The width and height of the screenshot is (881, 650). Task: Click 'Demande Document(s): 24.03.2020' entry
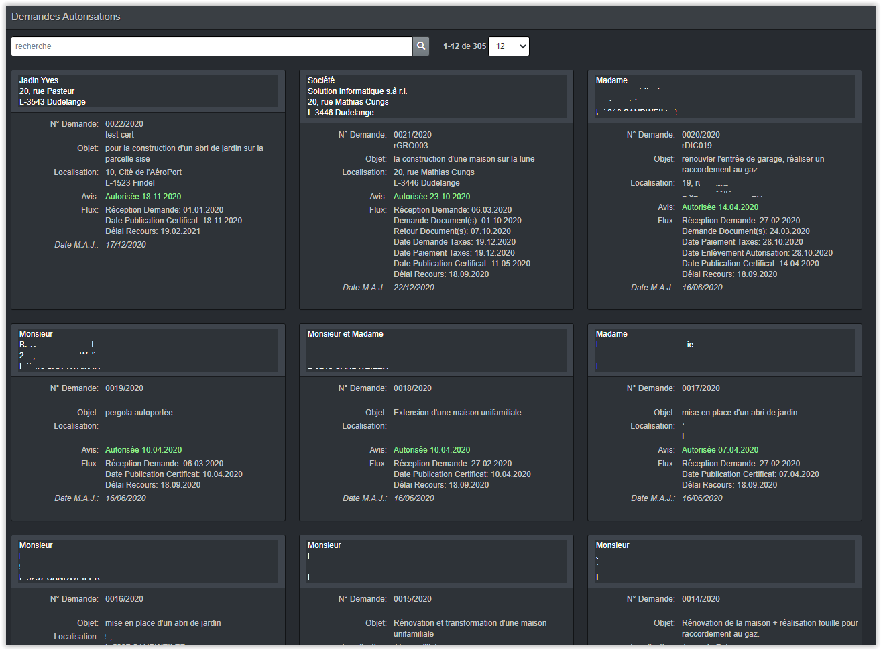746,231
